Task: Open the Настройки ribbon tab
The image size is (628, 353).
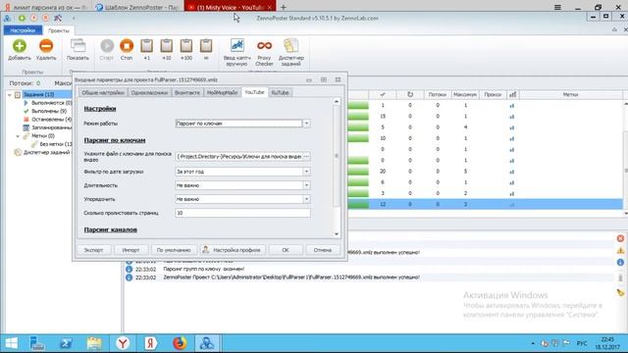Action: (x=23, y=30)
